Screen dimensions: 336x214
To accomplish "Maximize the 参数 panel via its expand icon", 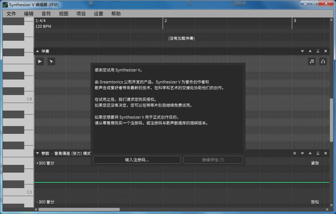I will (318, 153).
